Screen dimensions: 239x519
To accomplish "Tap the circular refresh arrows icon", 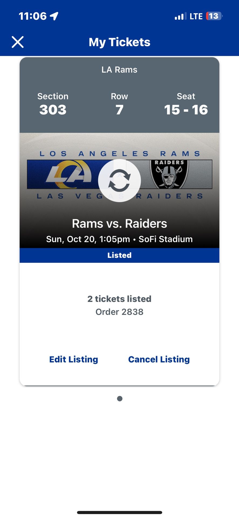I will [x=119, y=180].
